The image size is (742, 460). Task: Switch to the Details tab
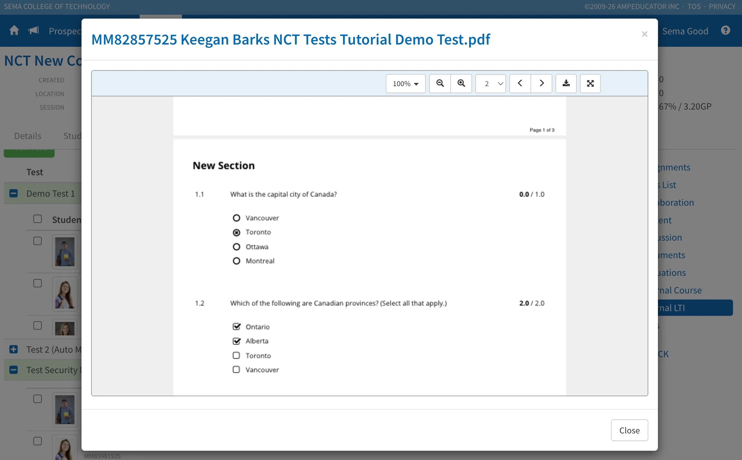pos(28,136)
